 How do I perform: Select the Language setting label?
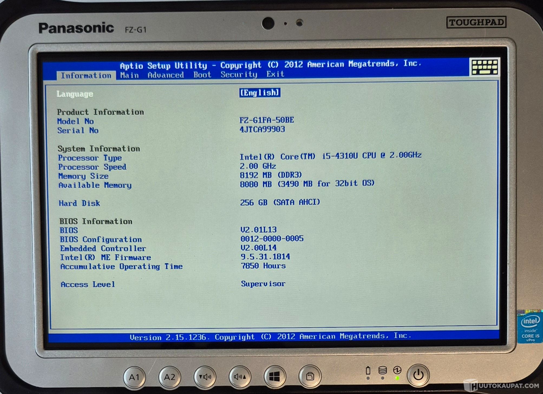75,94
